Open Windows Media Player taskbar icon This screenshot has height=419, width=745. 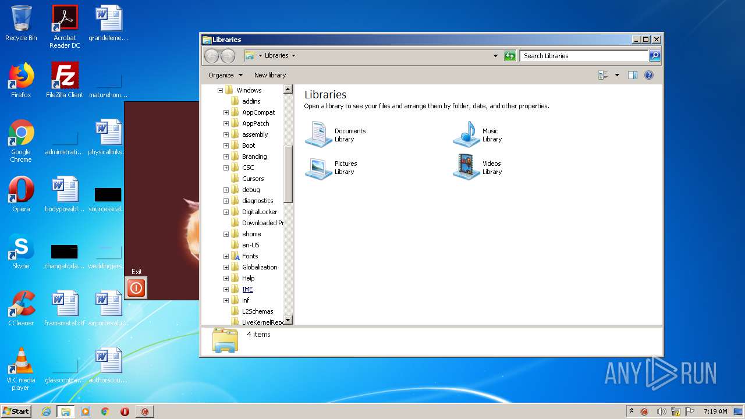(x=86, y=411)
